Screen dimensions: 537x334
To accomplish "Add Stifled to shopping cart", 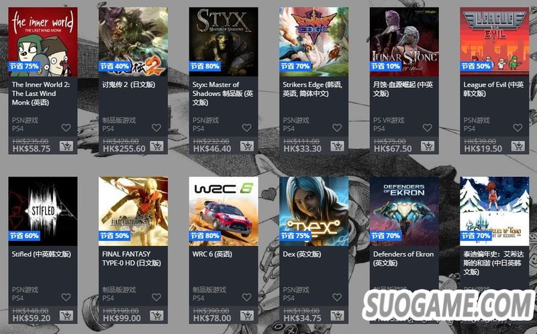I will (x=66, y=315).
